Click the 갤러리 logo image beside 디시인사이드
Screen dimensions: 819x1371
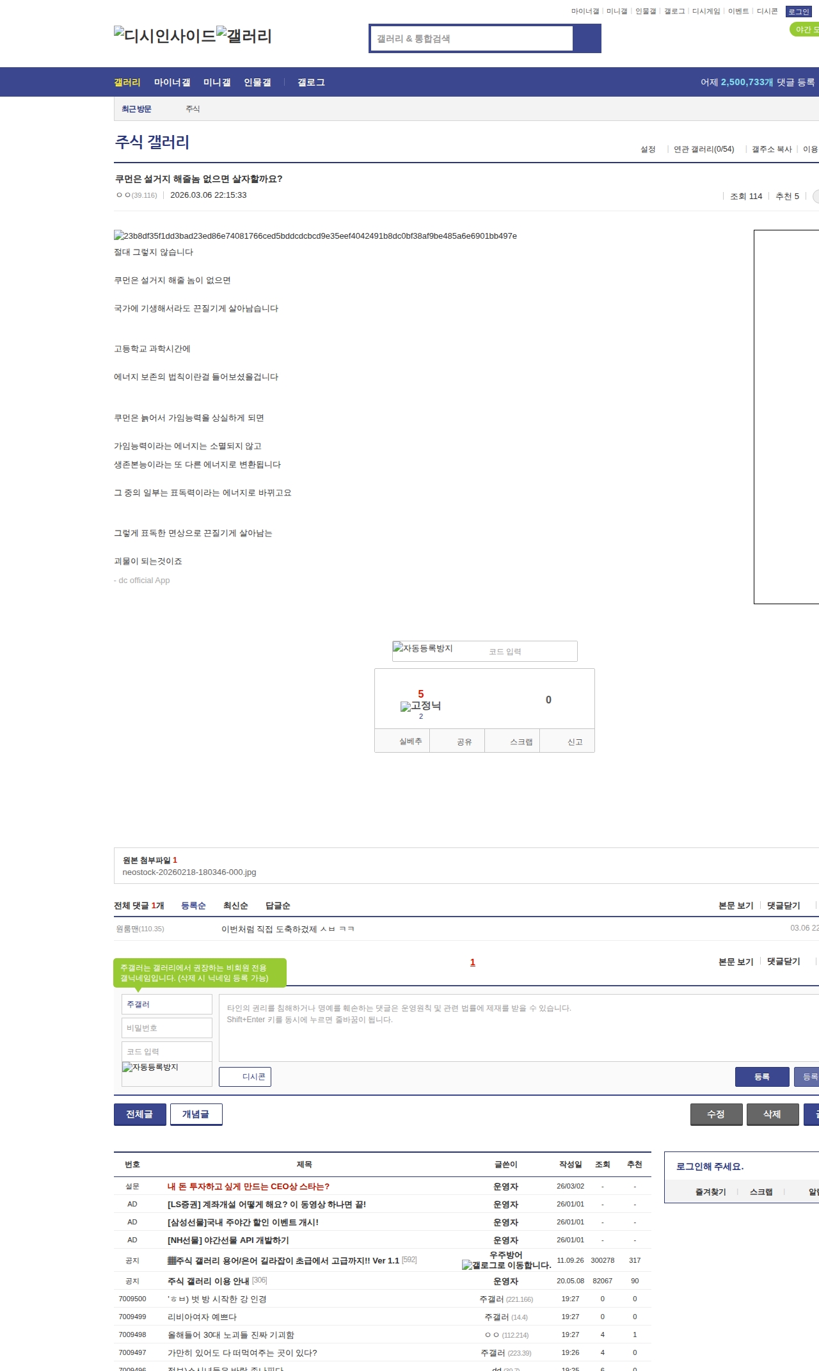point(244,36)
